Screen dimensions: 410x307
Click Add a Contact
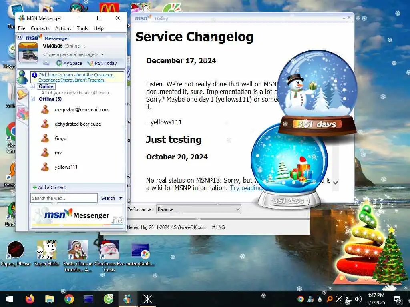[49, 187]
